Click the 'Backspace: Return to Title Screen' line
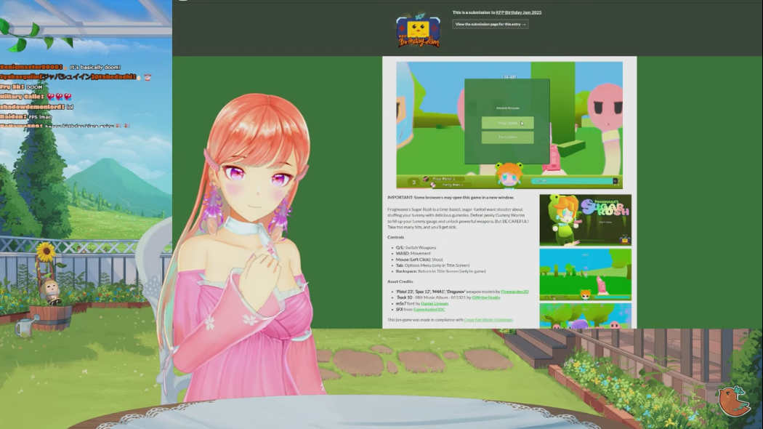 [440, 271]
